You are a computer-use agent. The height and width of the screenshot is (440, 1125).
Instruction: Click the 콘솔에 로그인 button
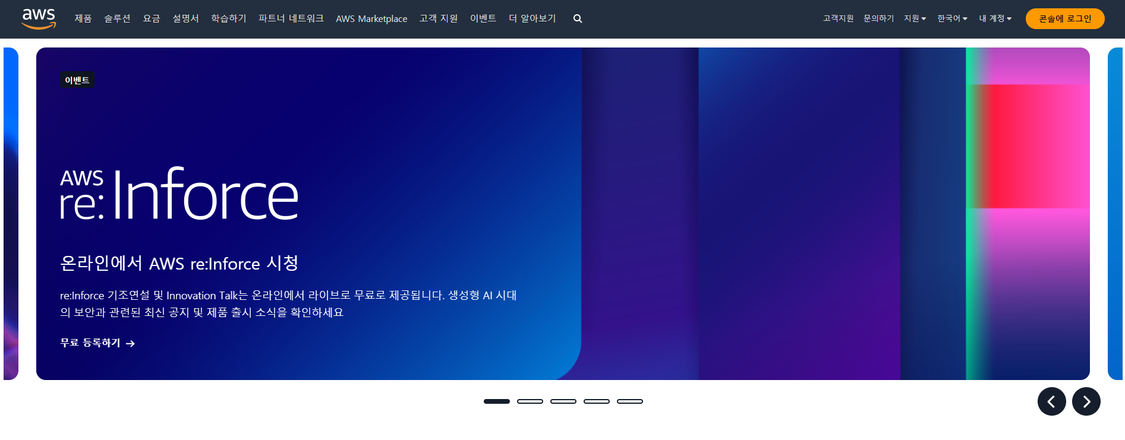pos(1065,19)
